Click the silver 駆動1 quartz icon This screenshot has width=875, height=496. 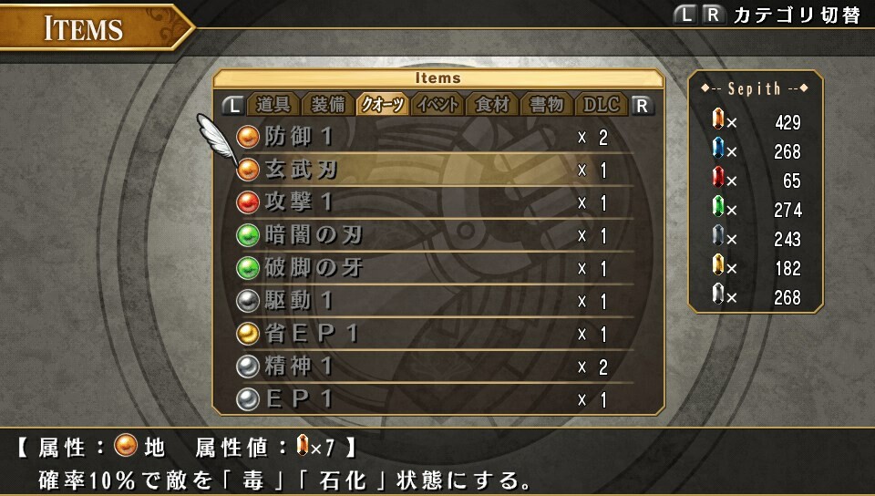coord(248,301)
